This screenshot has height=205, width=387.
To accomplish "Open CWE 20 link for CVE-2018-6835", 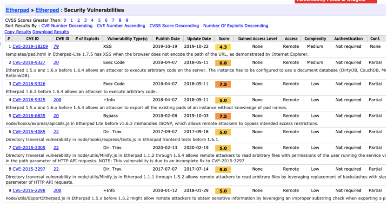I will point(56,115).
